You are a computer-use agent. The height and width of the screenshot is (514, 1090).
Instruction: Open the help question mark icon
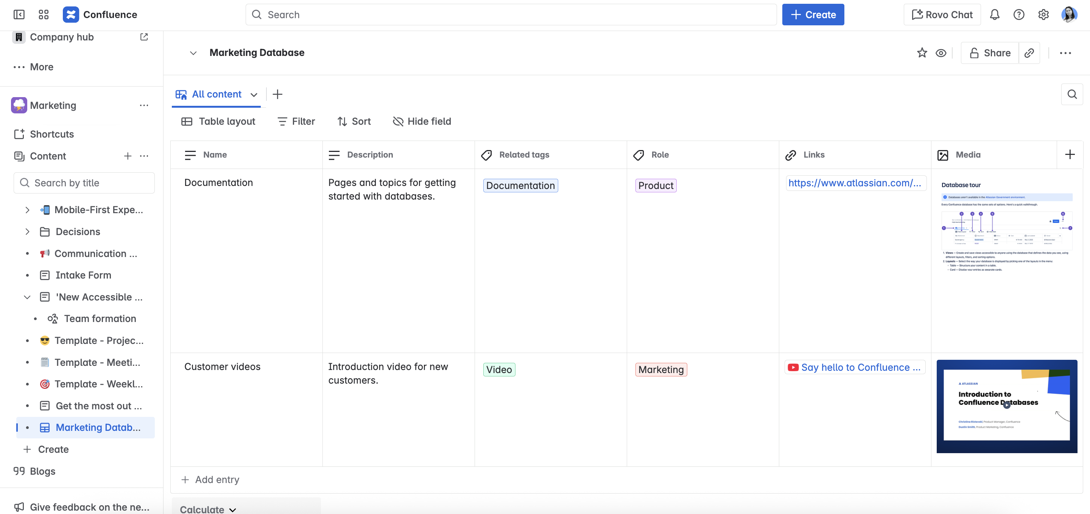1019,15
